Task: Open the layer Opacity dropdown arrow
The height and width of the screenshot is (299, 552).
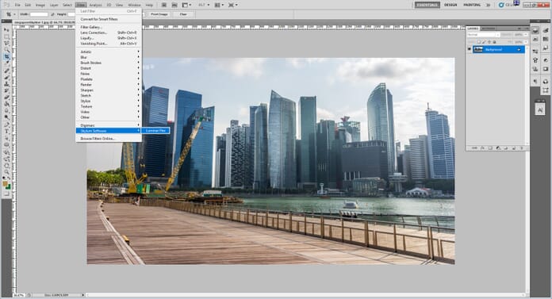Action: click(x=526, y=35)
